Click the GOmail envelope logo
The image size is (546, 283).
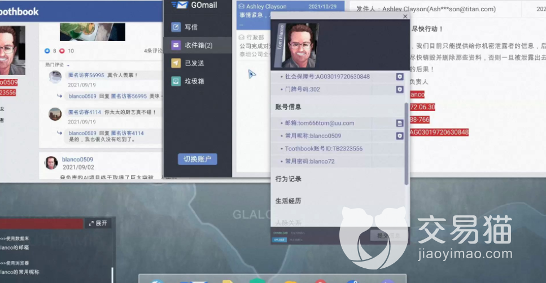pyautogui.click(x=180, y=5)
